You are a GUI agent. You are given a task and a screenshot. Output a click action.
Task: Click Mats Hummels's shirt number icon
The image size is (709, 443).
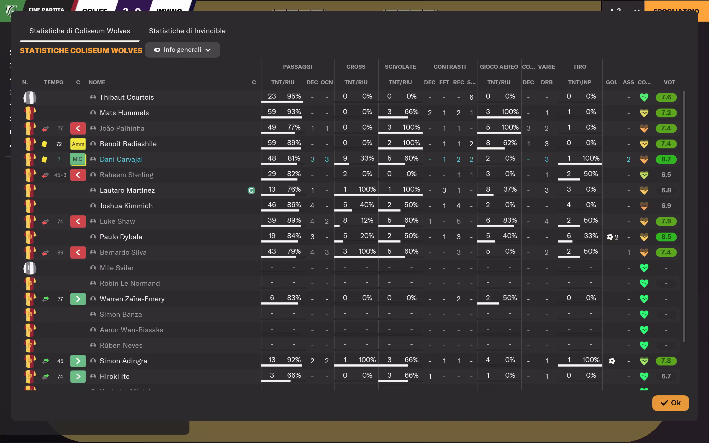click(30, 113)
